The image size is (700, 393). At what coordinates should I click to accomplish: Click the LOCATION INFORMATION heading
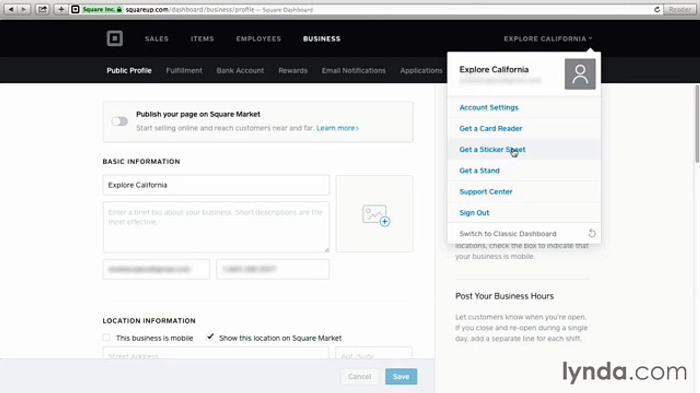pyautogui.click(x=149, y=321)
